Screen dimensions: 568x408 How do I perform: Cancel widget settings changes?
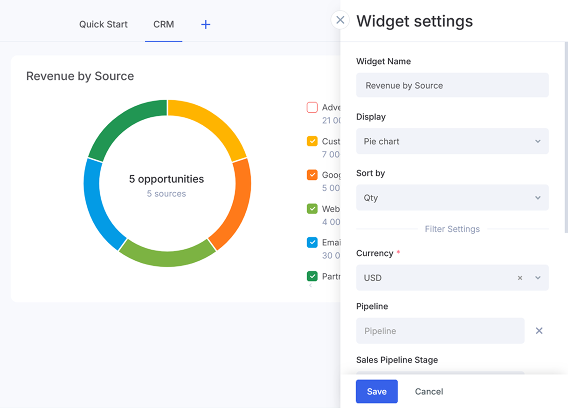pos(429,392)
